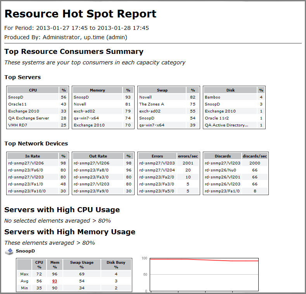Click the Discards column header

click(223, 156)
